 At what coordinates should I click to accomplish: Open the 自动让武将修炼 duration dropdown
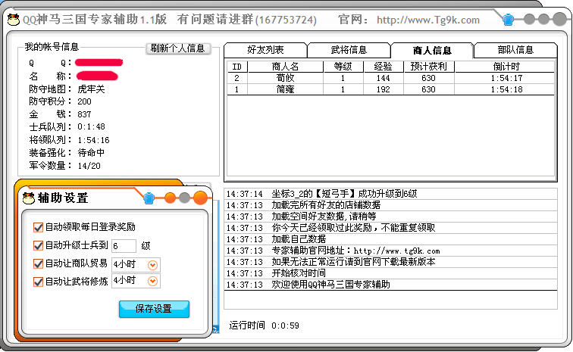tap(153, 281)
